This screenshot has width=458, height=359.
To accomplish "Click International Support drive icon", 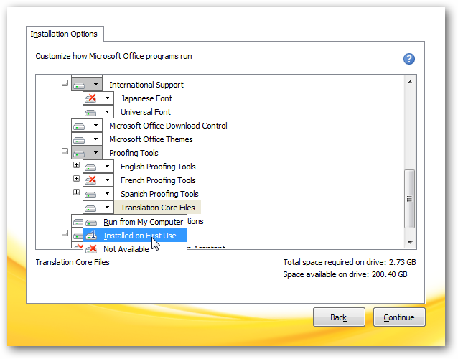I will coord(79,85).
